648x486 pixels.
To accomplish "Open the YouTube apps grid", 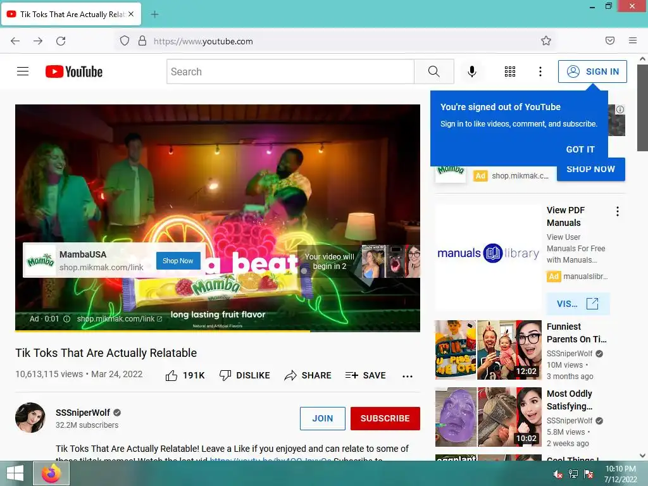I will click(510, 72).
